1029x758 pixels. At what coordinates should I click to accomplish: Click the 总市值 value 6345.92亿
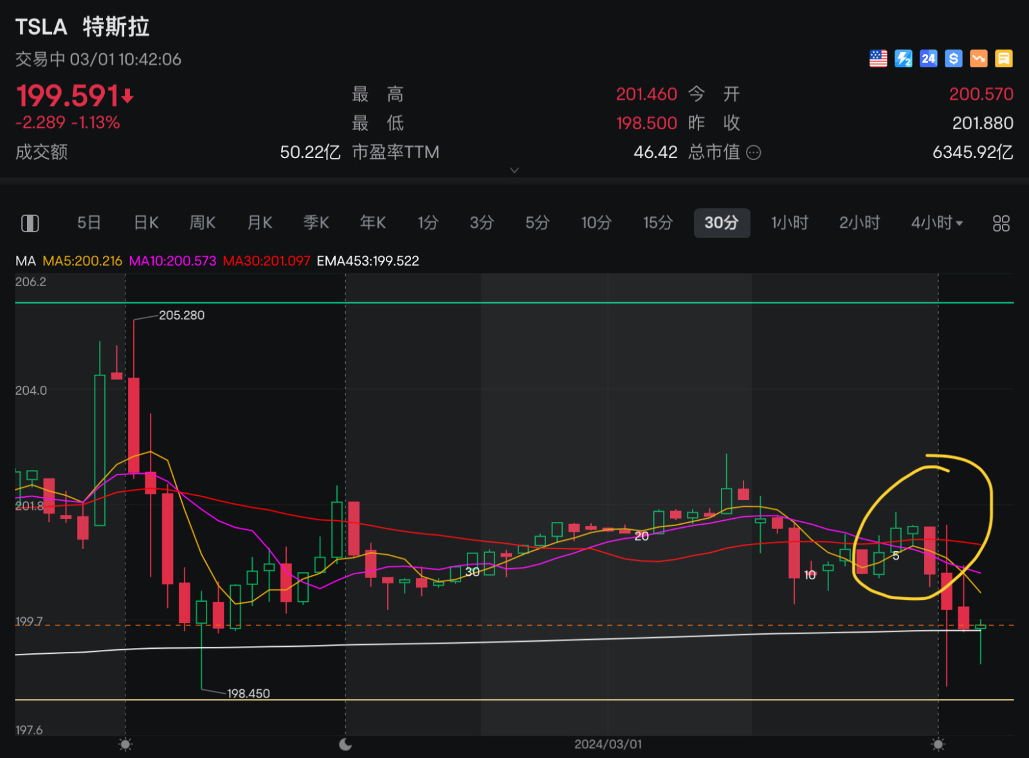click(x=973, y=152)
